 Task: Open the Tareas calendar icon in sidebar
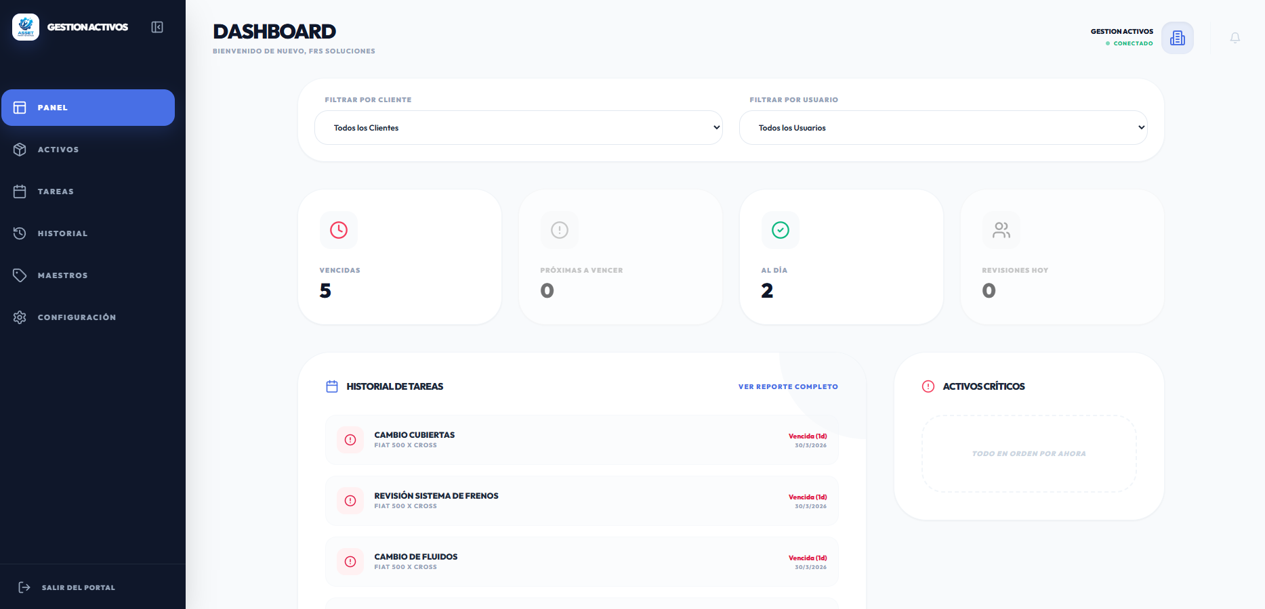[20, 191]
